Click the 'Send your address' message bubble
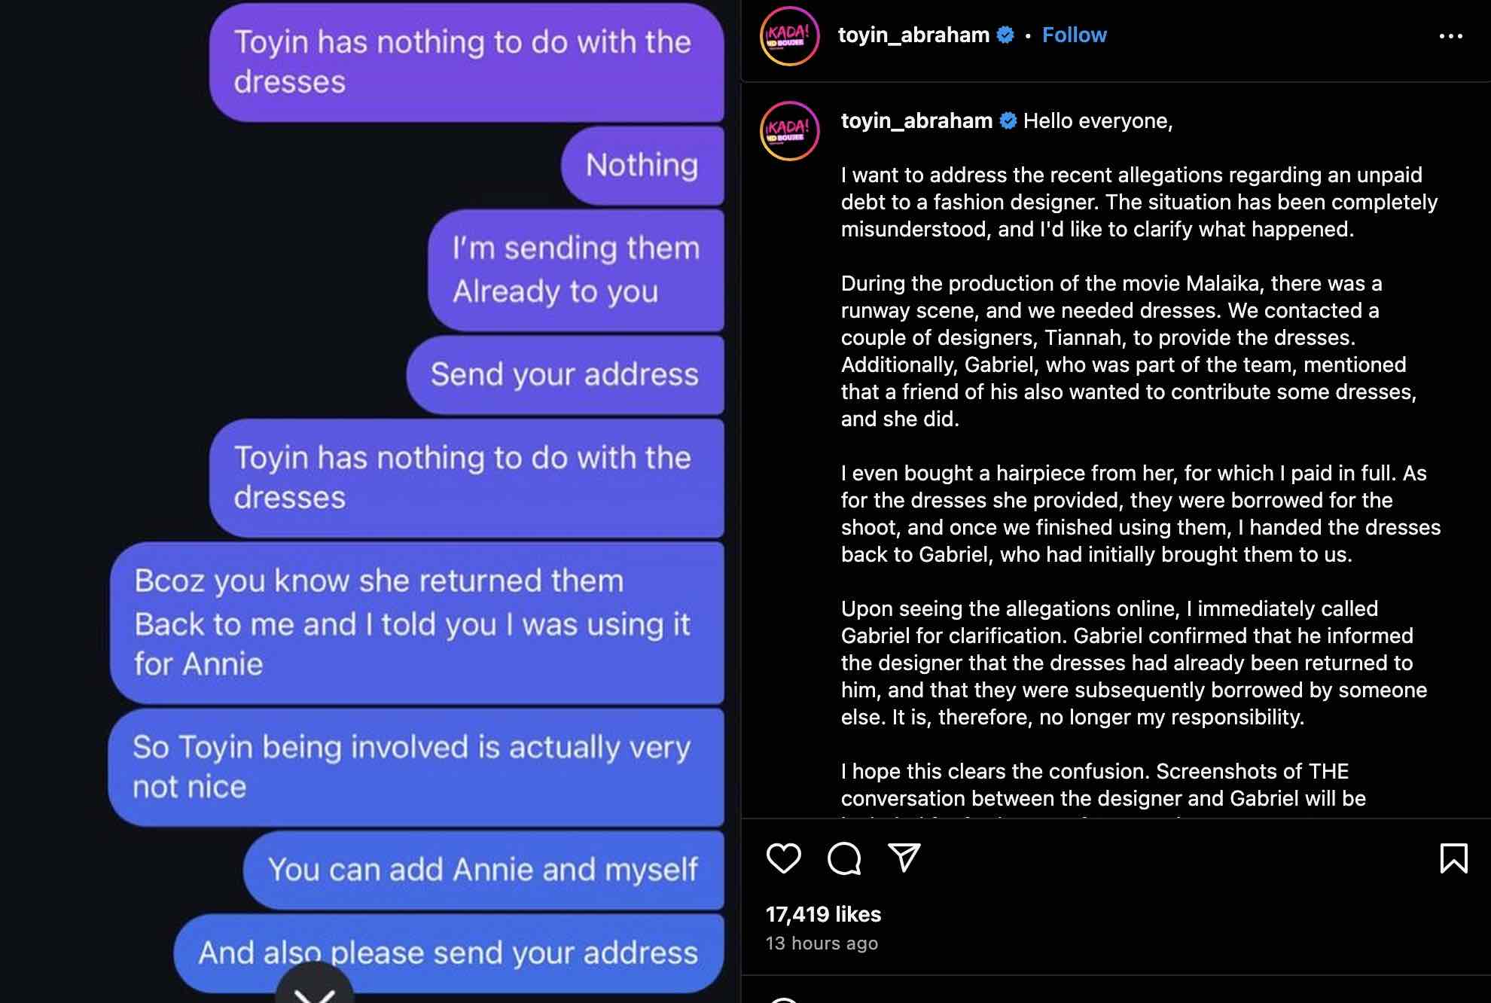The image size is (1491, 1003). point(565,374)
